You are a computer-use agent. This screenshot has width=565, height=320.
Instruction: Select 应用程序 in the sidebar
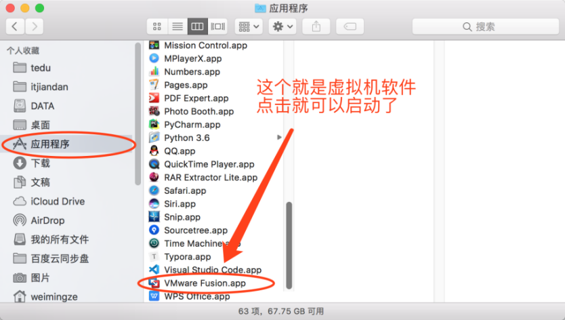(49, 144)
